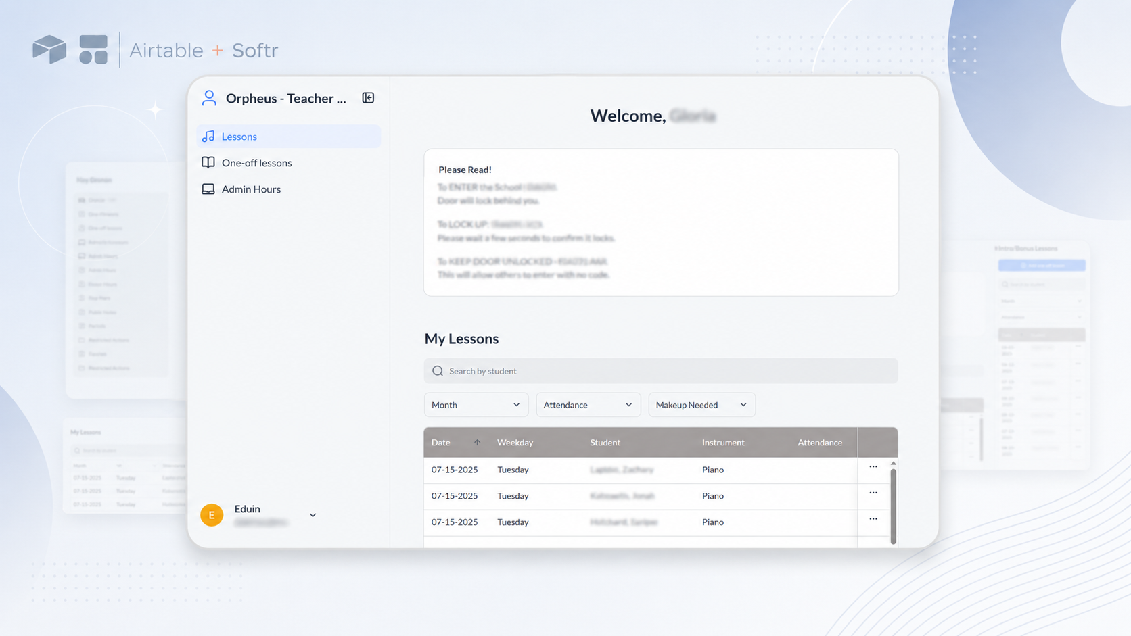The image size is (1131, 636).
Task: Open the Attendance filter dropdown
Action: click(x=588, y=405)
